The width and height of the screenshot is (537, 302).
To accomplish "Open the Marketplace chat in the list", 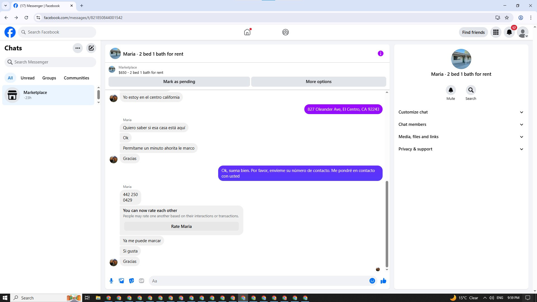I will [48, 95].
